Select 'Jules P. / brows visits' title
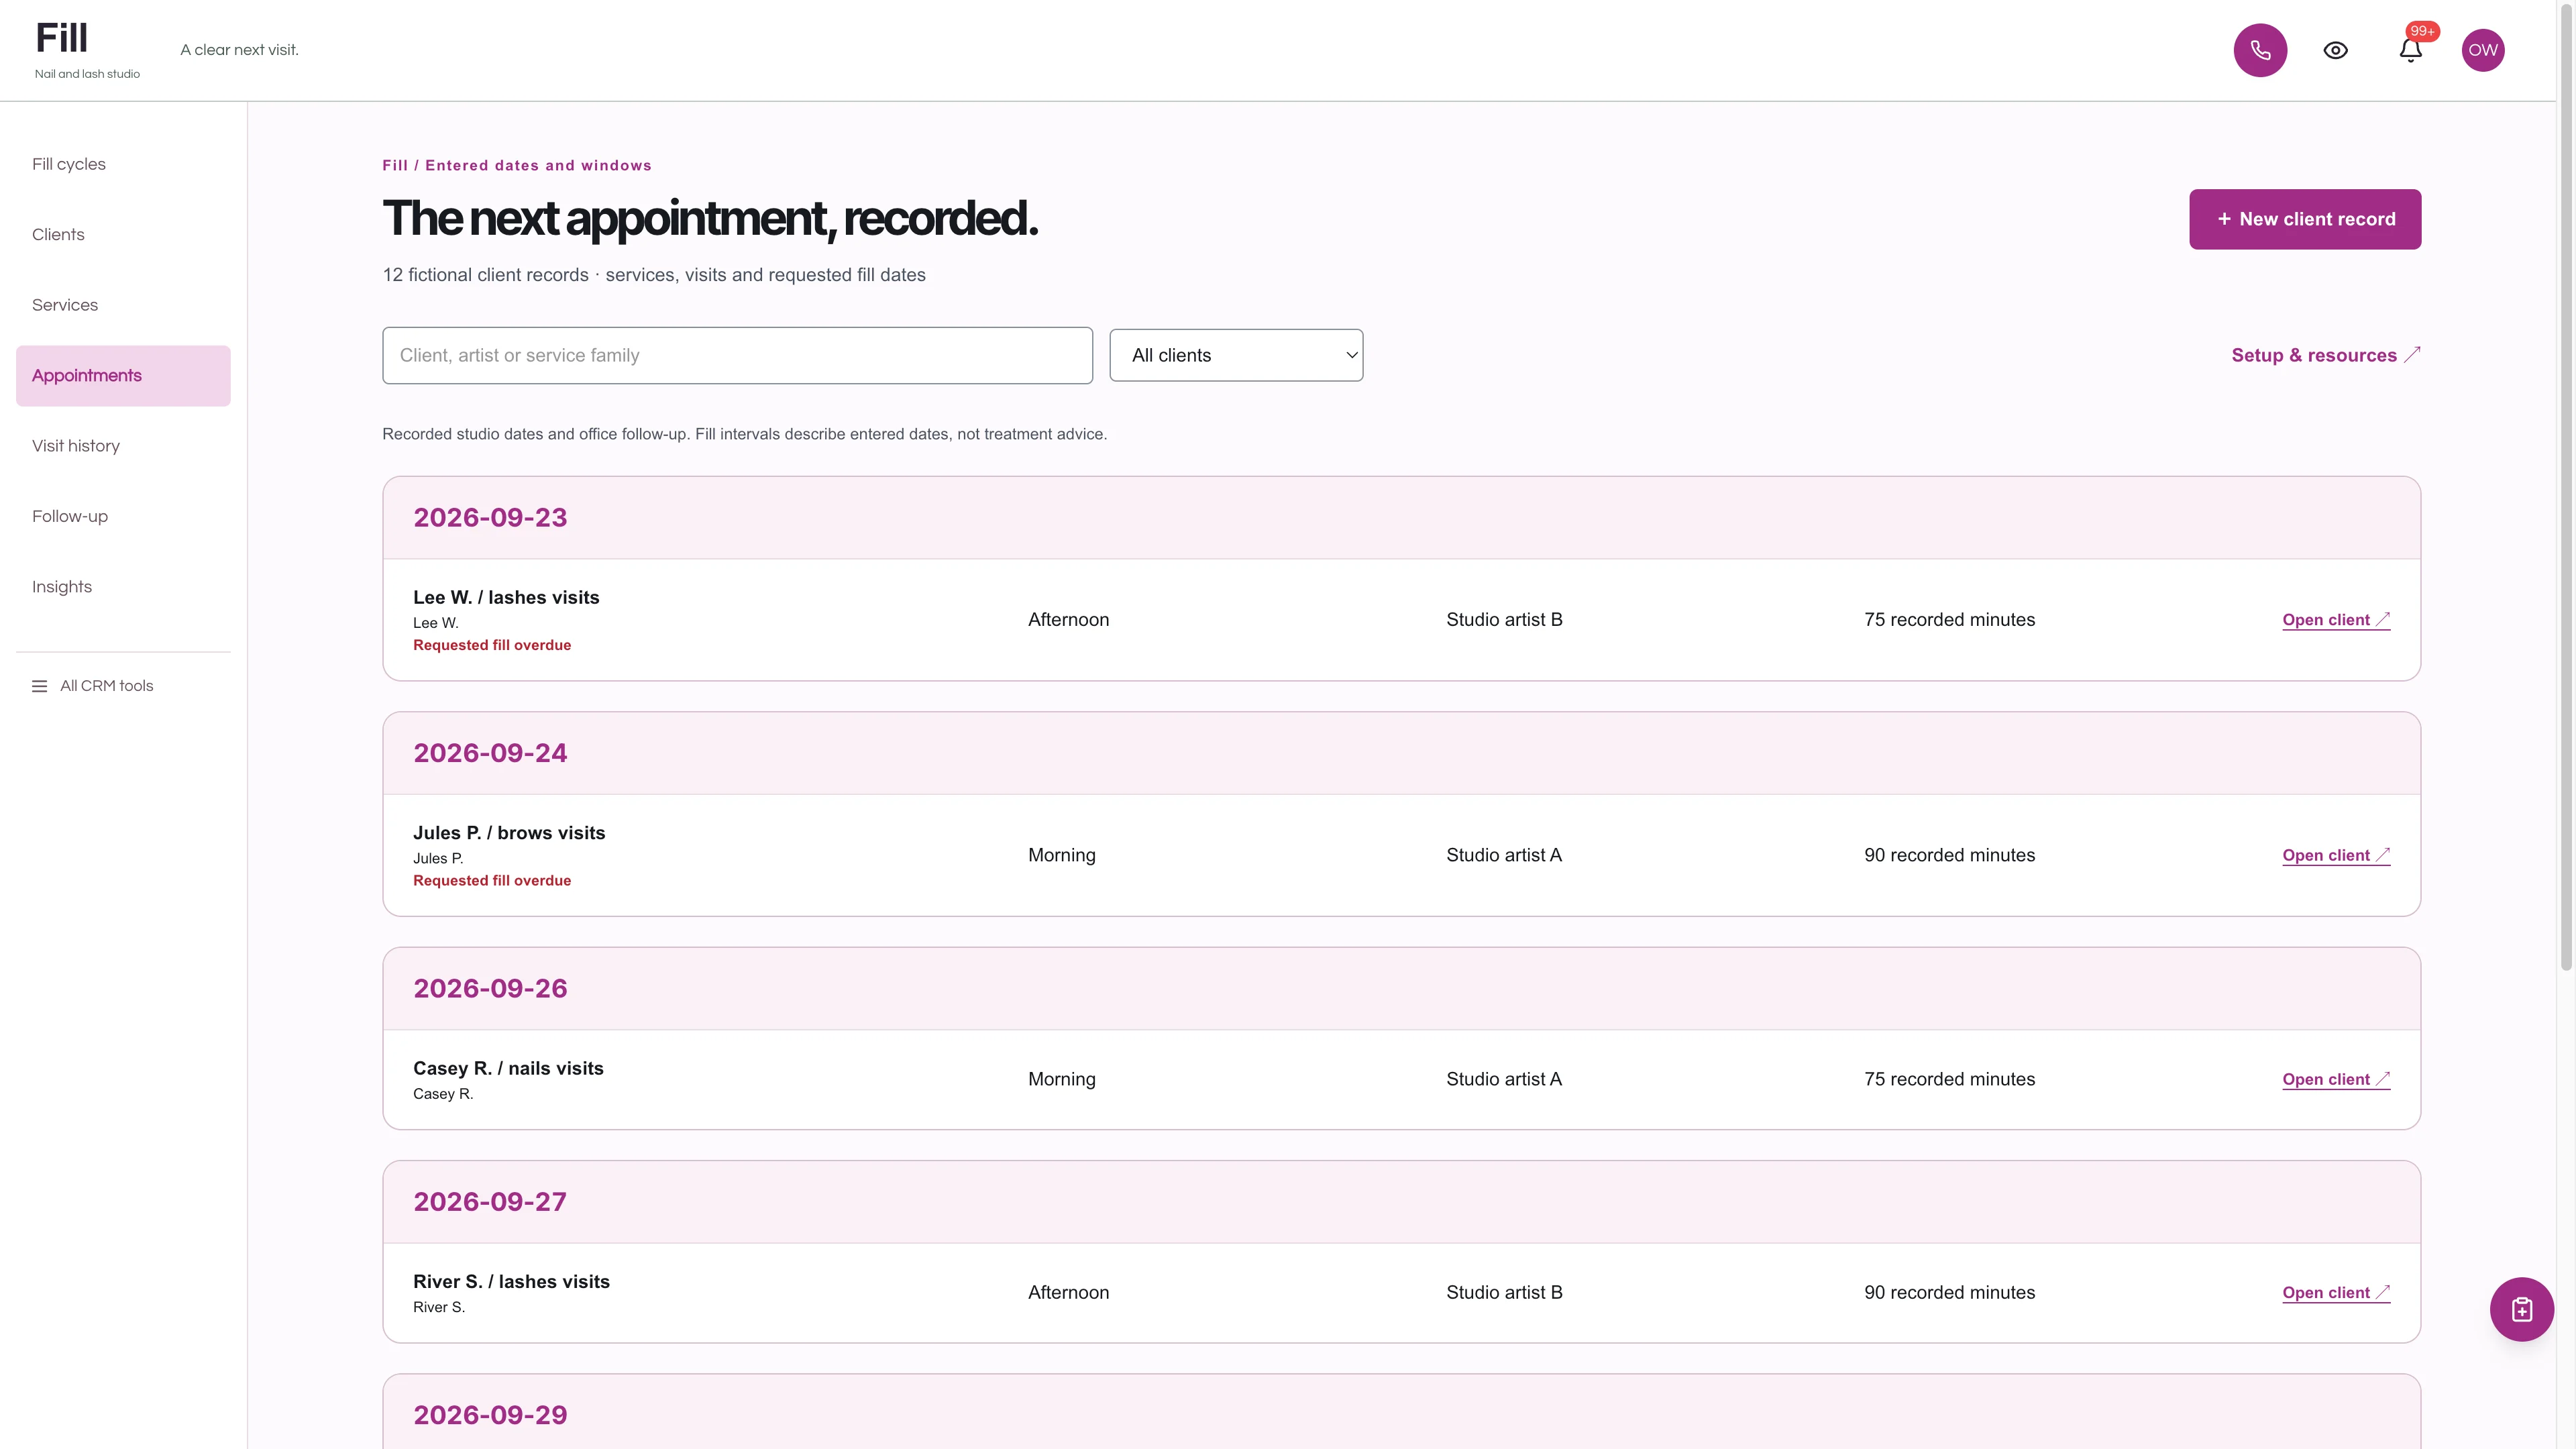 tap(509, 833)
